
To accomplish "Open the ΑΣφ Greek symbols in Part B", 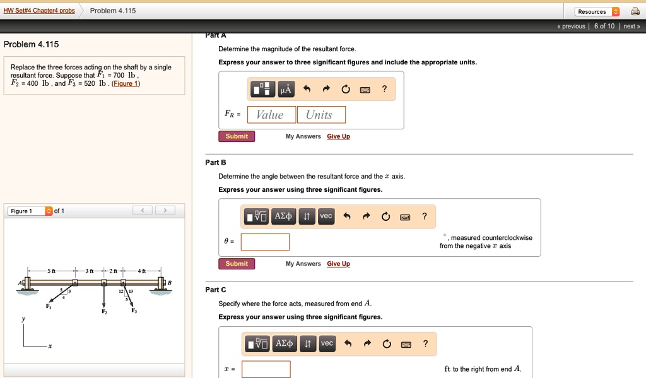I will pyautogui.click(x=285, y=216).
